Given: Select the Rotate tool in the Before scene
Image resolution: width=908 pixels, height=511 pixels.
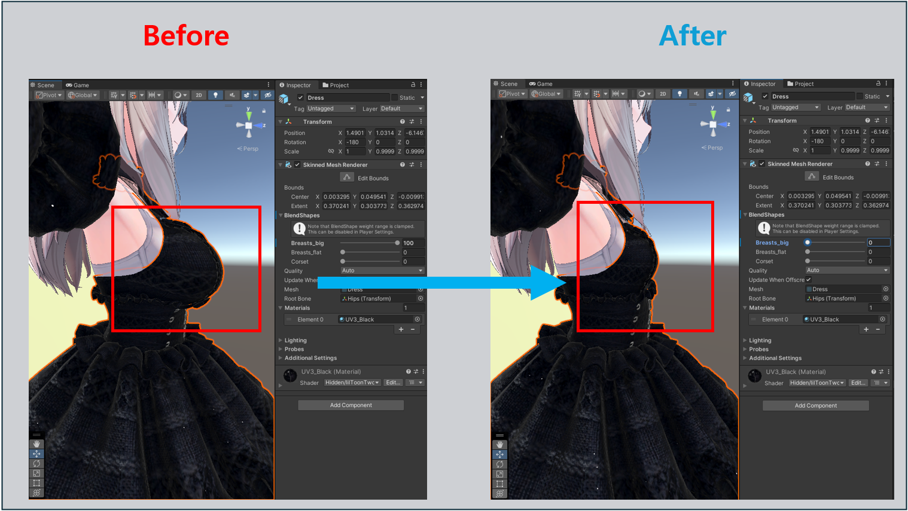Looking at the screenshot, I should (36, 464).
